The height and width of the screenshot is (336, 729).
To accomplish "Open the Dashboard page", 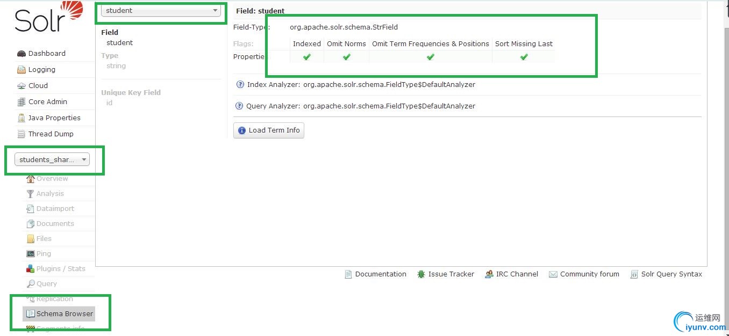I will click(47, 54).
